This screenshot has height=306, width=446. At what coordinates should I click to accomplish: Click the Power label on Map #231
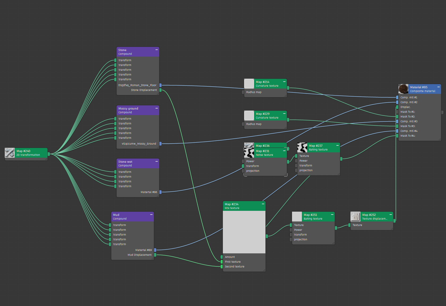tap(250, 161)
